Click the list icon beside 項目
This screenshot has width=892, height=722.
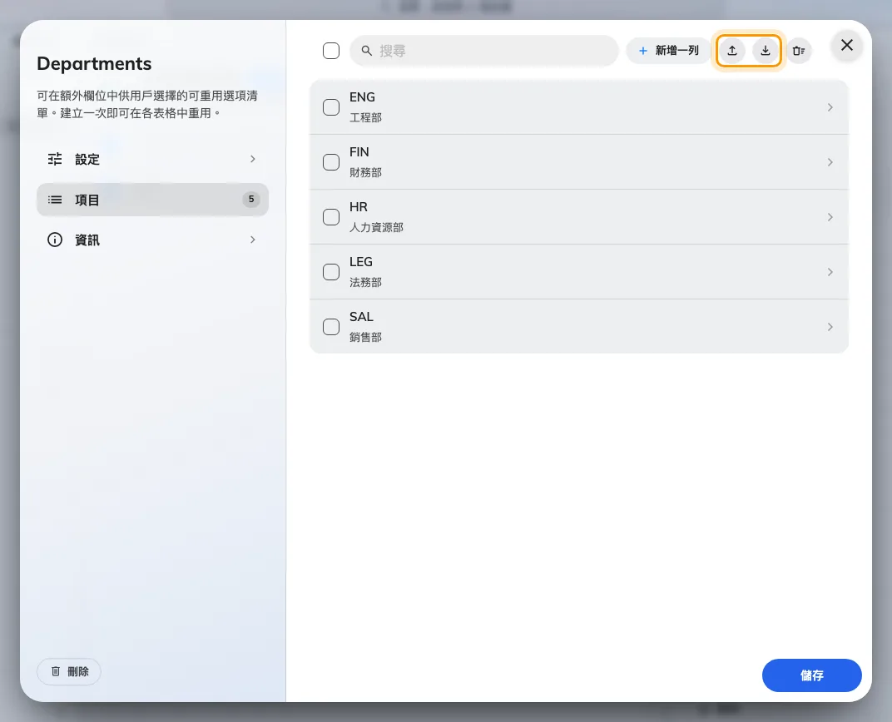click(55, 200)
